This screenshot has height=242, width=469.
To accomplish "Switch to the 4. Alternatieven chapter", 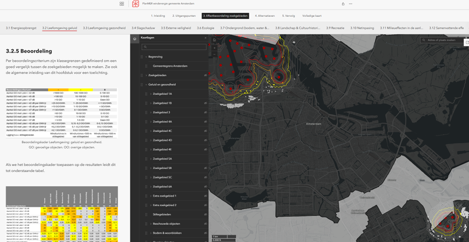I will [266, 16].
